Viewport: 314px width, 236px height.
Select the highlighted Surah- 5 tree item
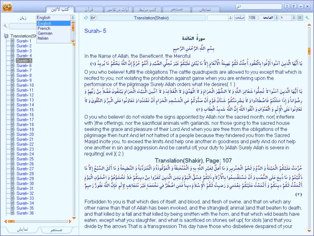[24, 61]
